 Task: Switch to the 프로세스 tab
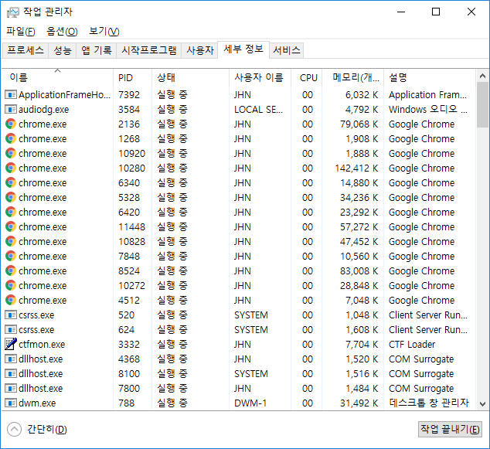(26, 50)
